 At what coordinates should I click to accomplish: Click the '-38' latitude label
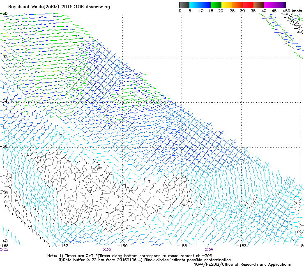click(4, 193)
